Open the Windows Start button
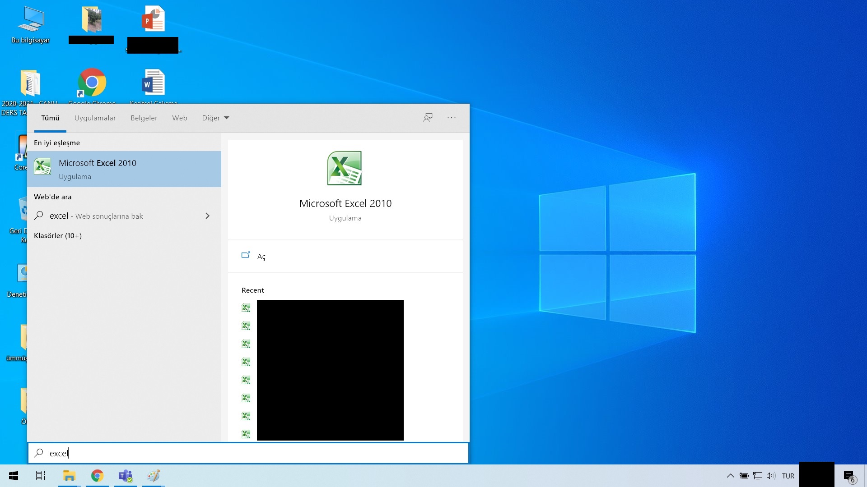The width and height of the screenshot is (867, 487). [x=14, y=476]
